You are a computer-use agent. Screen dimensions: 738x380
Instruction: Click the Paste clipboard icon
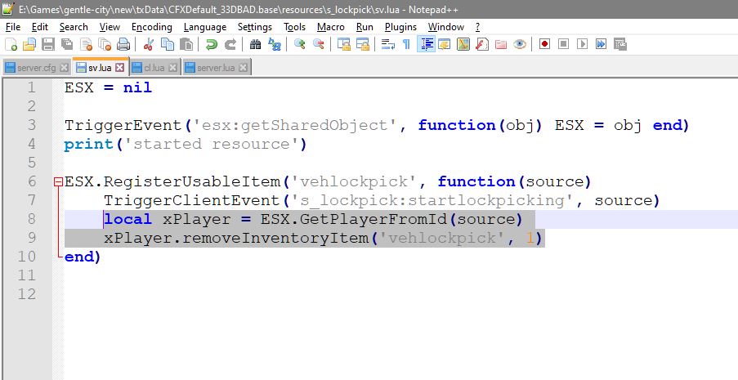click(186, 45)
